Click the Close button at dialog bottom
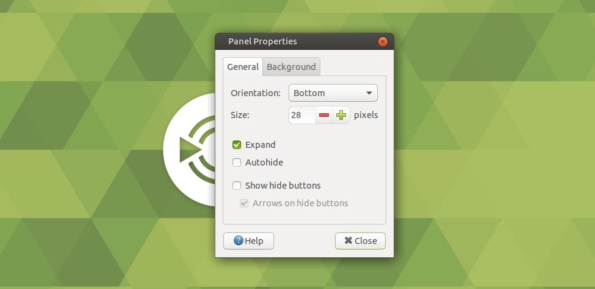This screenshot has width=595, height=289. [360, 241]
